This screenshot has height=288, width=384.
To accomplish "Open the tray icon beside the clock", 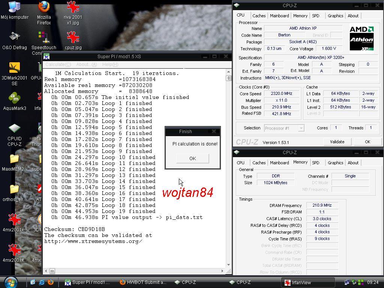I will [x=361, y=282].
